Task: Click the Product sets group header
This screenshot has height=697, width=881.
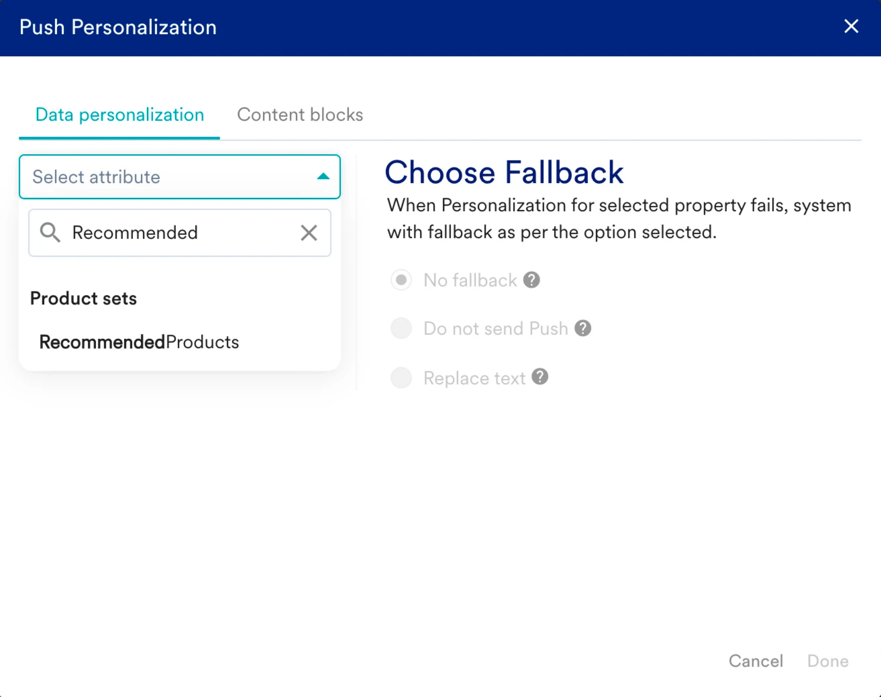Action: coord(84,298)
